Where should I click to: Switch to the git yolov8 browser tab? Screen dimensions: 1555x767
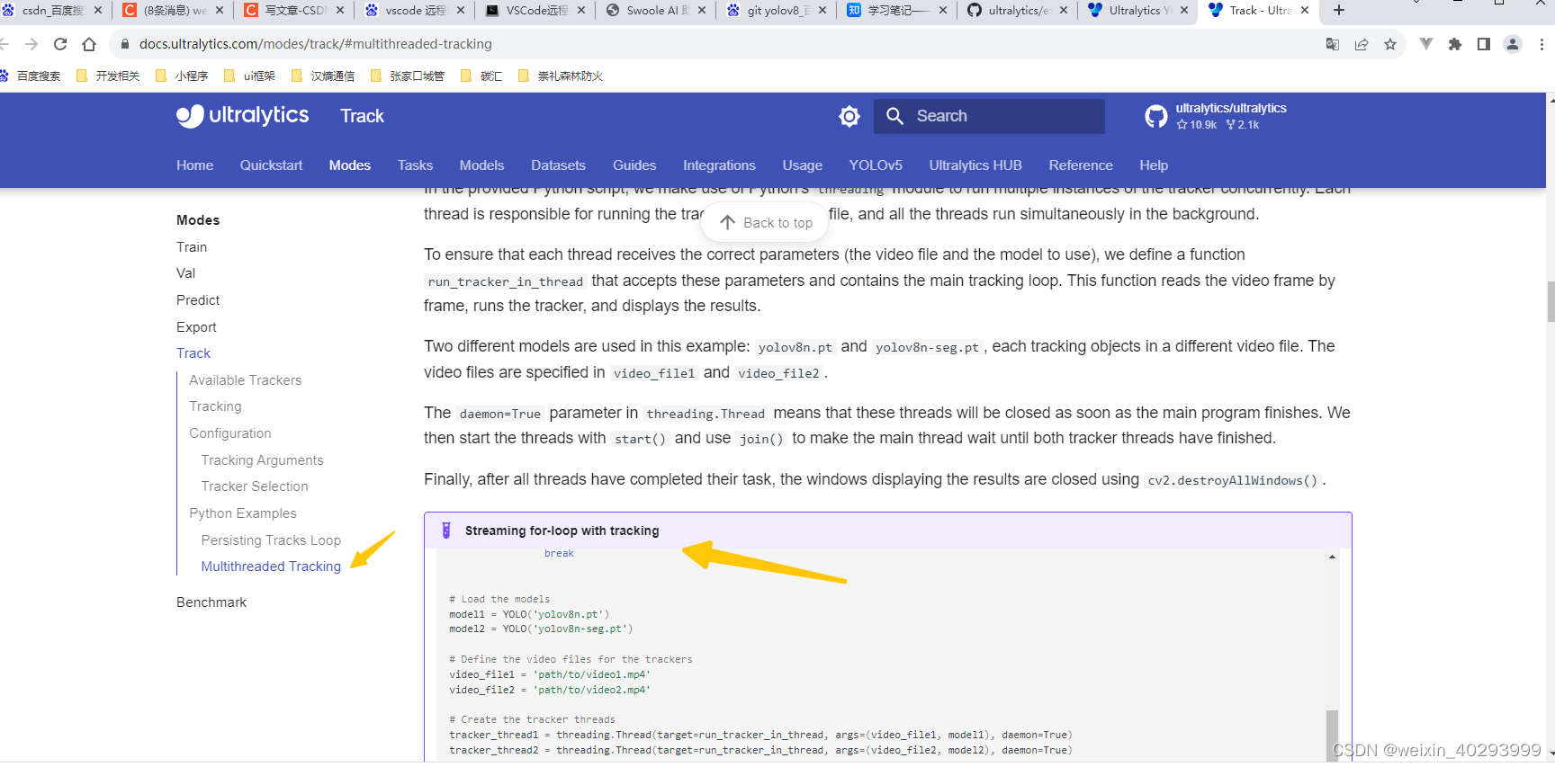[776, 11]
